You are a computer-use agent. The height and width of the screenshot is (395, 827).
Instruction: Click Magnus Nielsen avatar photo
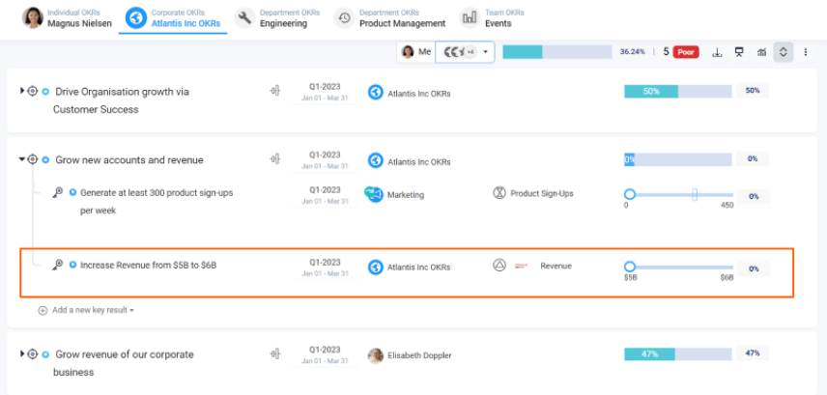coord(32,18)
